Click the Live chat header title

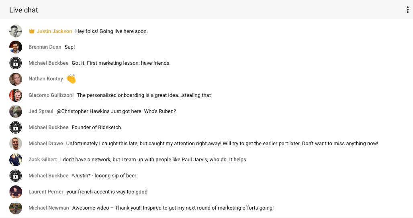click(x=24, y=10)
